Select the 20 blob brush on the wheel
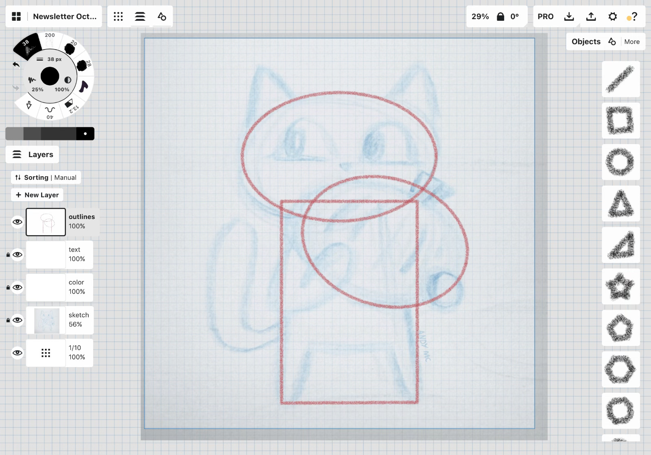This screenshot has height=455, width=651. coord(70,48)
